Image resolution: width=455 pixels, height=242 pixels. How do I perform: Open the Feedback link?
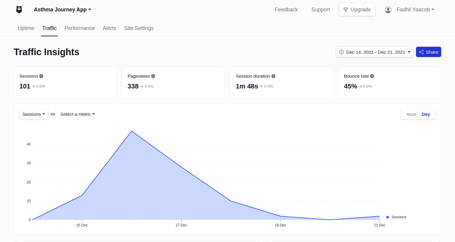coord(286,10)
